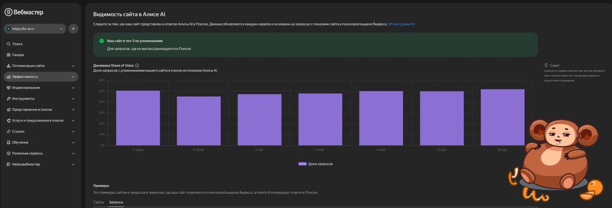Click the Yandex Вебмастер logo
Screen dimensions: 612x208
click(x=24, y=12)
